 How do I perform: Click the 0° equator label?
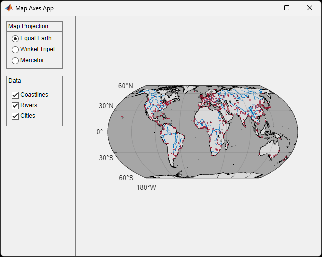pyautogui.click(x=99, y=132)
